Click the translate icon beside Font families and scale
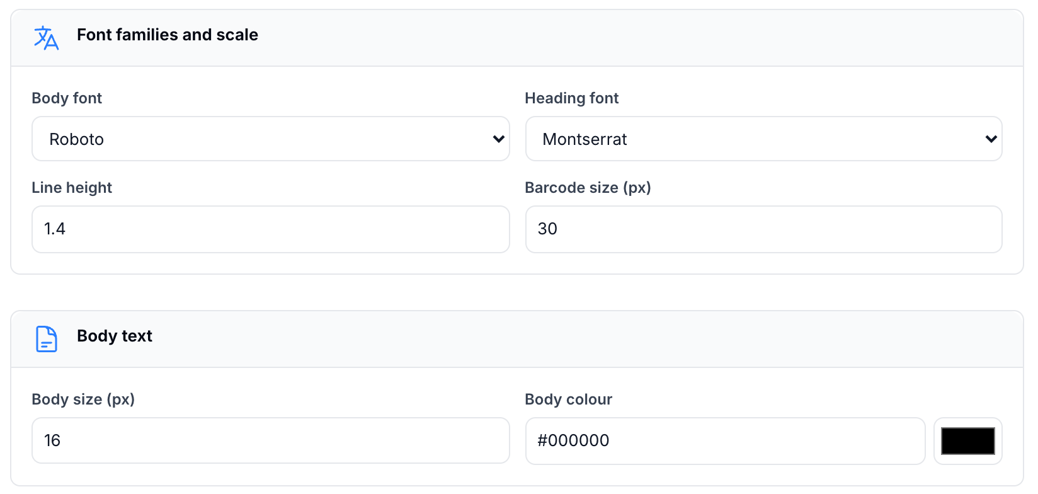Image resolution: width=1038 pixels, height=494 pixels. click(x=46, y=38)
